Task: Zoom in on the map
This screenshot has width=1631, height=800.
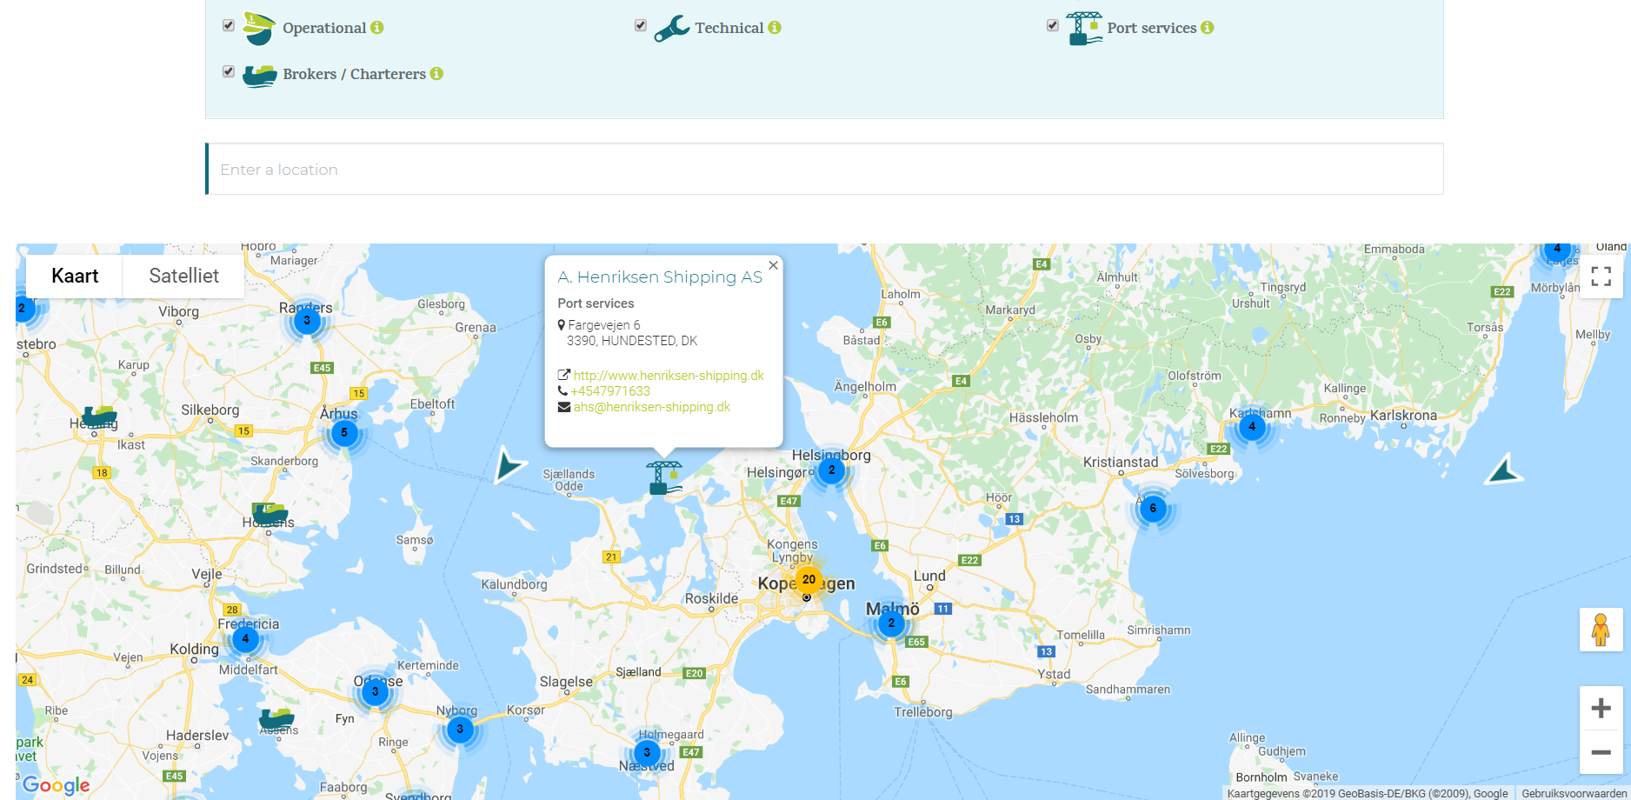Action: tap(1601, 709)
